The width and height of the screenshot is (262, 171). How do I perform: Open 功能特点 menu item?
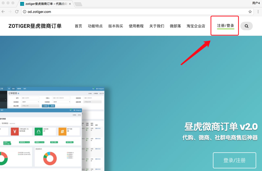pos(95,26)
